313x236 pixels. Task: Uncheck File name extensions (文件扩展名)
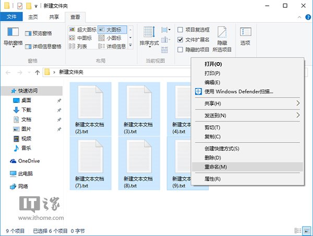tap(180, 40)
